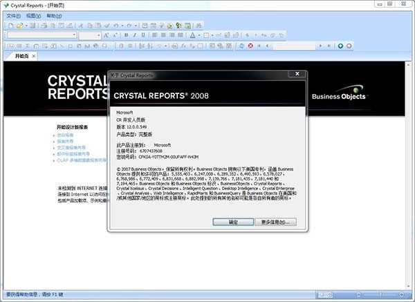
Task: Click the Insert Summary sigma icon
Action: click(27, 46)
